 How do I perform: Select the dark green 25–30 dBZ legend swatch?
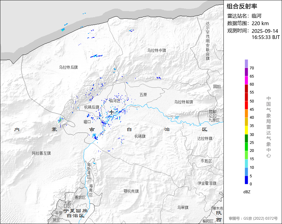click(x=246, y=138)
